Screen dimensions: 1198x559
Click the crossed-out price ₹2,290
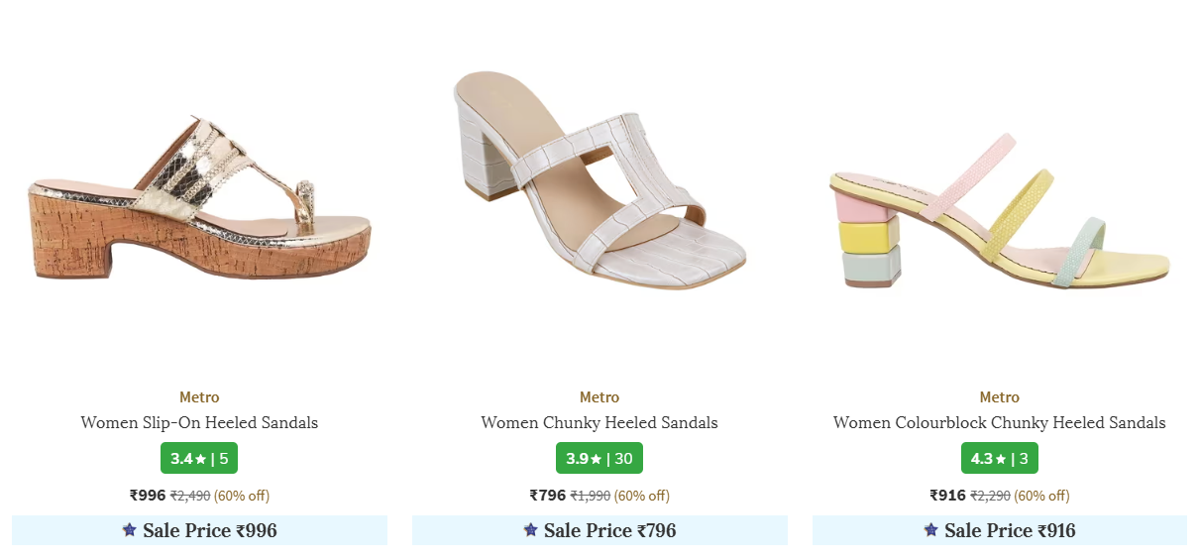(990, 496)
